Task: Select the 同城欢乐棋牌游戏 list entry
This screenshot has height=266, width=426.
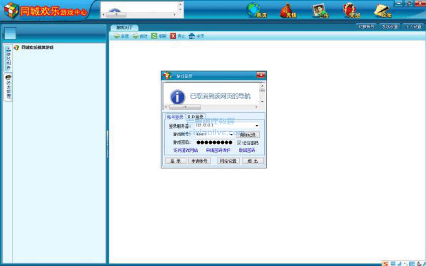Action: pyautogui.click(x=37, y=47)
